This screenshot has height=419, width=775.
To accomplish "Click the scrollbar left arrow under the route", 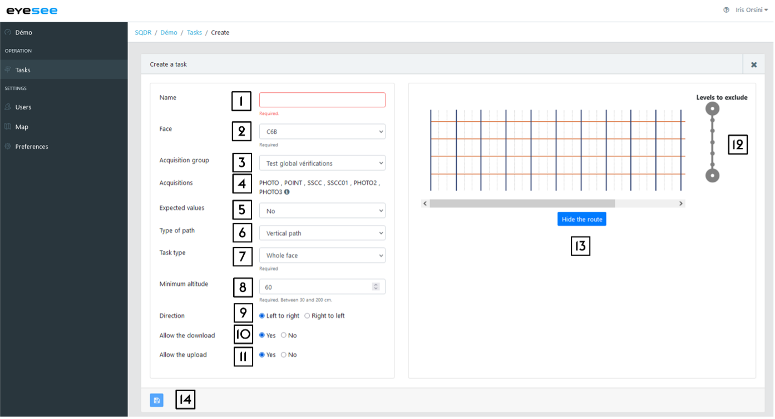I will (x=426, y=204).
